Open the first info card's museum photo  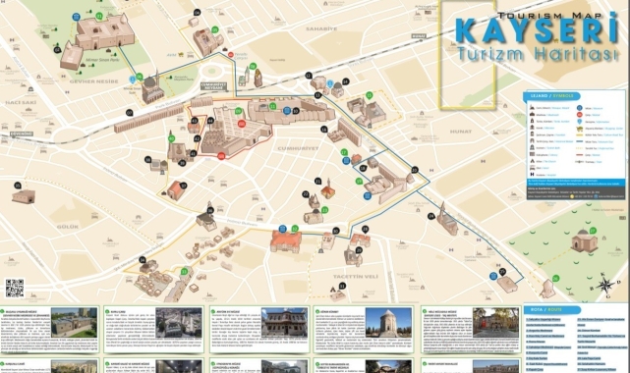[x=74, y=323]
